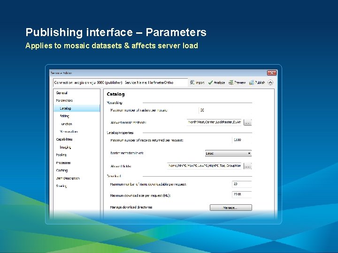Open Item Description in the left pane
The image size is (338, 253).
click(x=68, y=178)
